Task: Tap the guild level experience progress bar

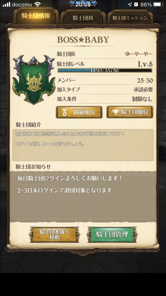Action: [x=105, y=70]
